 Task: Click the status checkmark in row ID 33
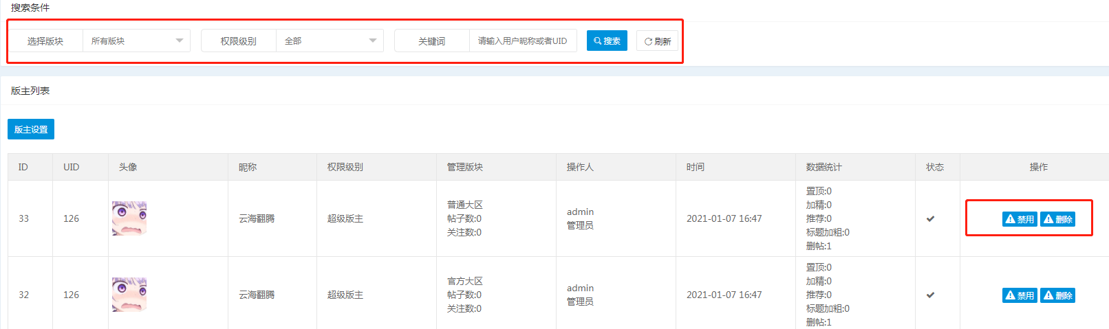pos(930,218)
